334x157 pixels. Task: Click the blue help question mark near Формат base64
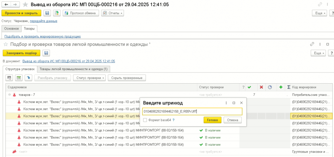173,120
